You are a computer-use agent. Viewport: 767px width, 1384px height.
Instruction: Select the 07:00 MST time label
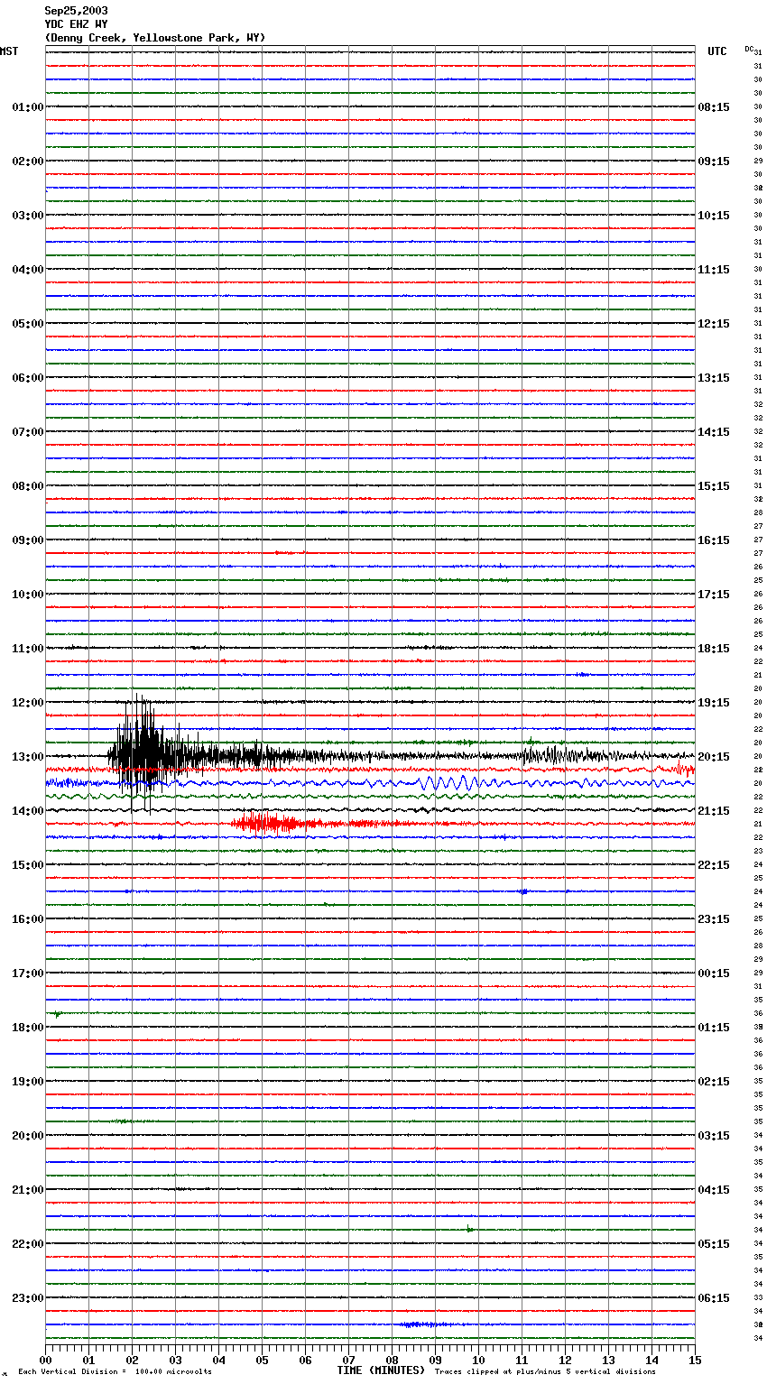28,432
